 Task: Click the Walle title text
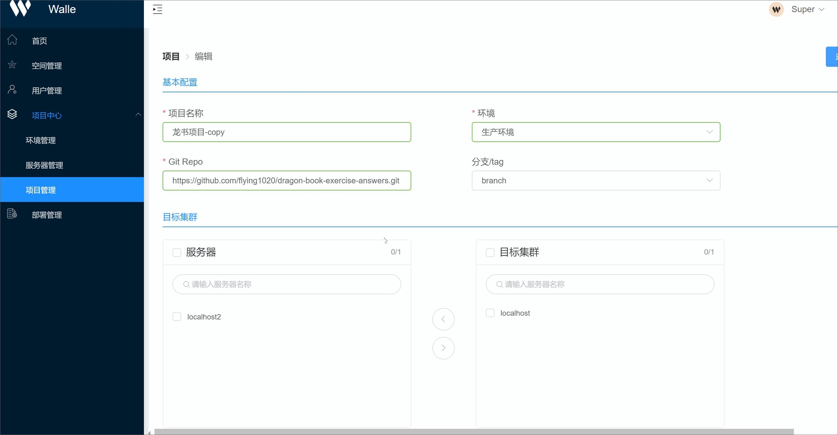[x=62, y=9]
